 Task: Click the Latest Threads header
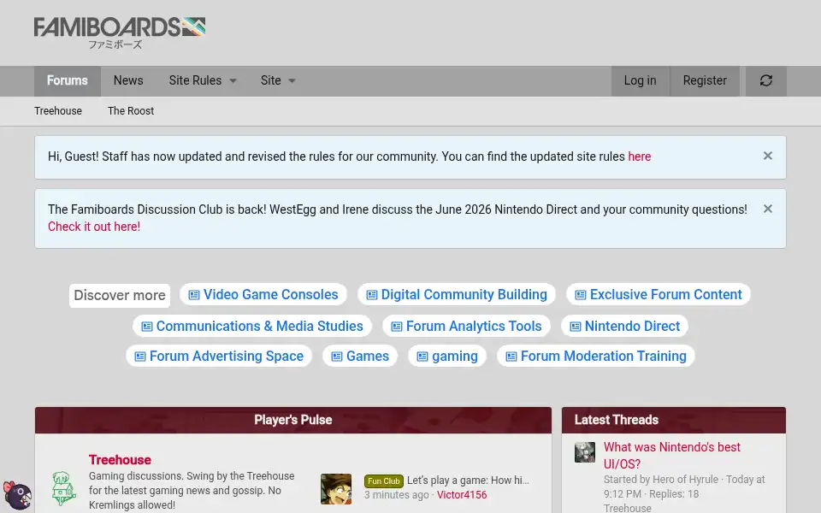click(617, 421)
